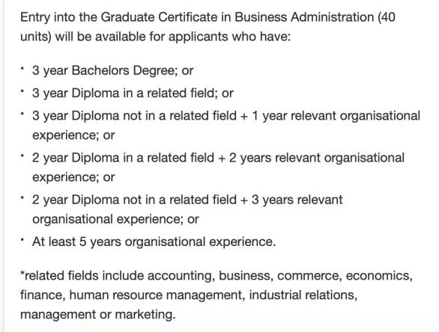439x332 pixels.
Task: Click the word 'accounting,' in the footnote
Action: (181, 276)
